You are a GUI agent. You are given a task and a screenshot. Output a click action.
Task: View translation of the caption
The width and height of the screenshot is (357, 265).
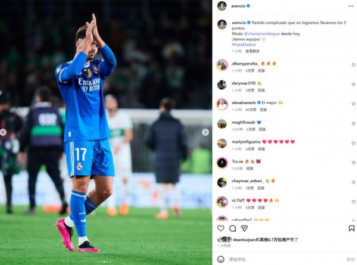coord(252,51)
